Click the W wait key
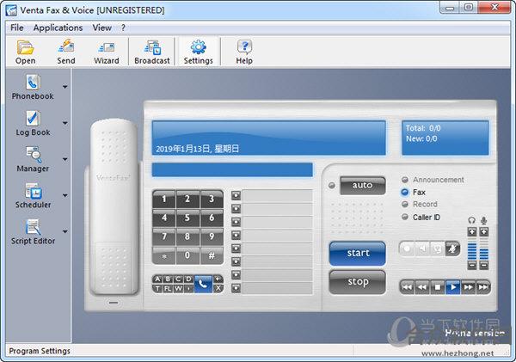The image size is (516, 362). click(178, 289)
